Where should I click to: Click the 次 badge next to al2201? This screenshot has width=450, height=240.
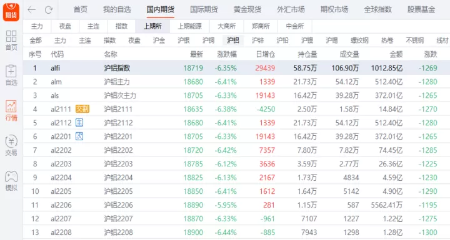pyautogui.click(x=79, y=137)
